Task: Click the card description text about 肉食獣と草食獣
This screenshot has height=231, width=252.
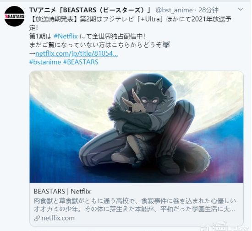Action: coord(135,205)
